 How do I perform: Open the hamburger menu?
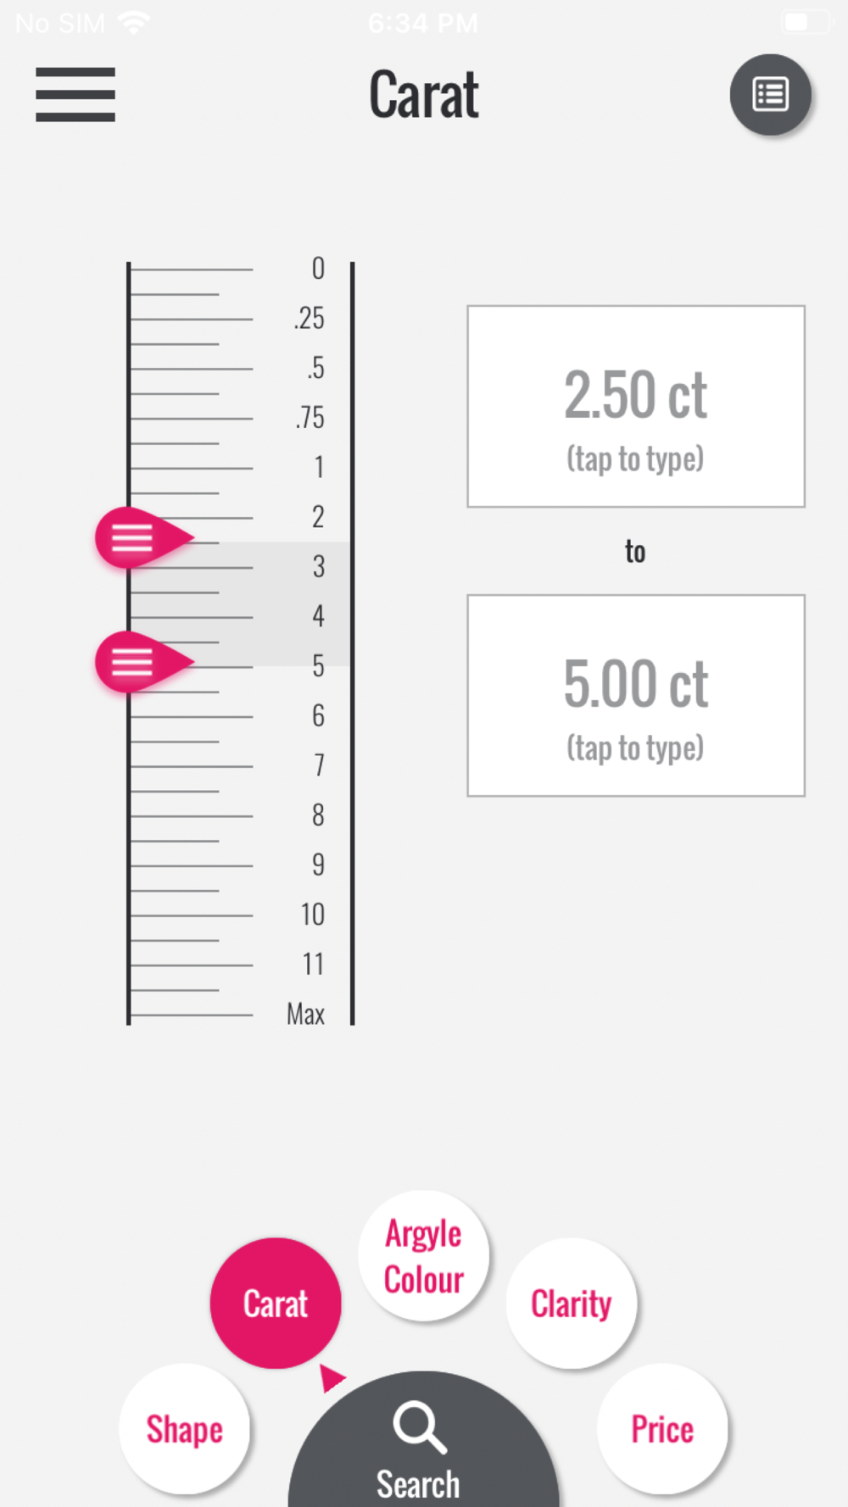coord(75,94)
